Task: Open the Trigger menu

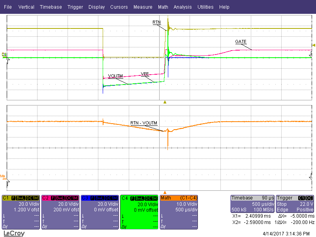Action: [x=75, y=7]
